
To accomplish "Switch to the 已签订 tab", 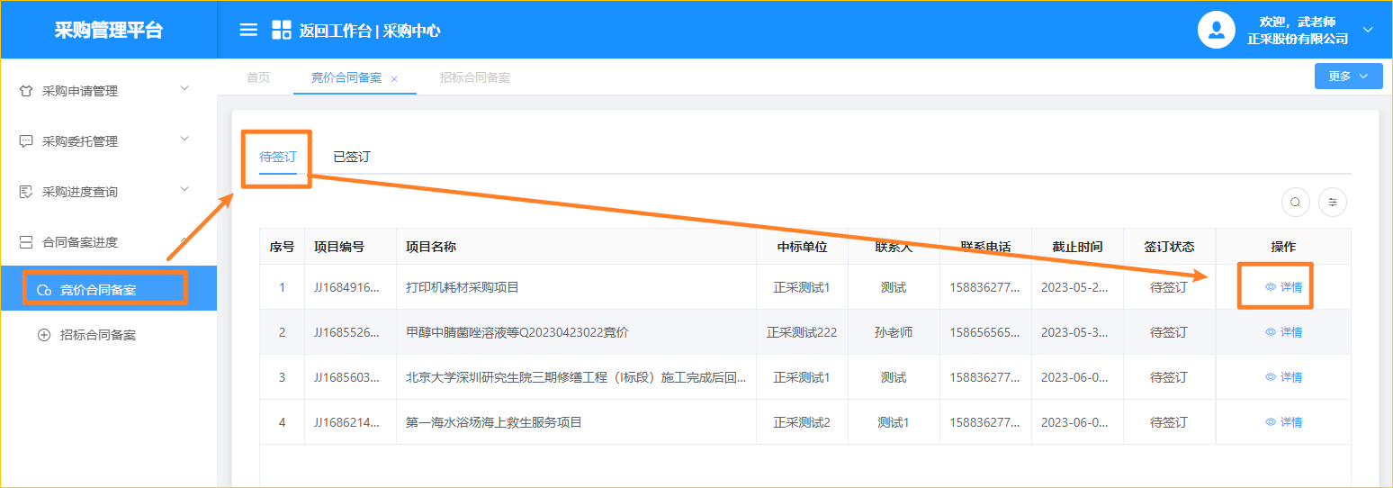I will (x=351, y=157).
